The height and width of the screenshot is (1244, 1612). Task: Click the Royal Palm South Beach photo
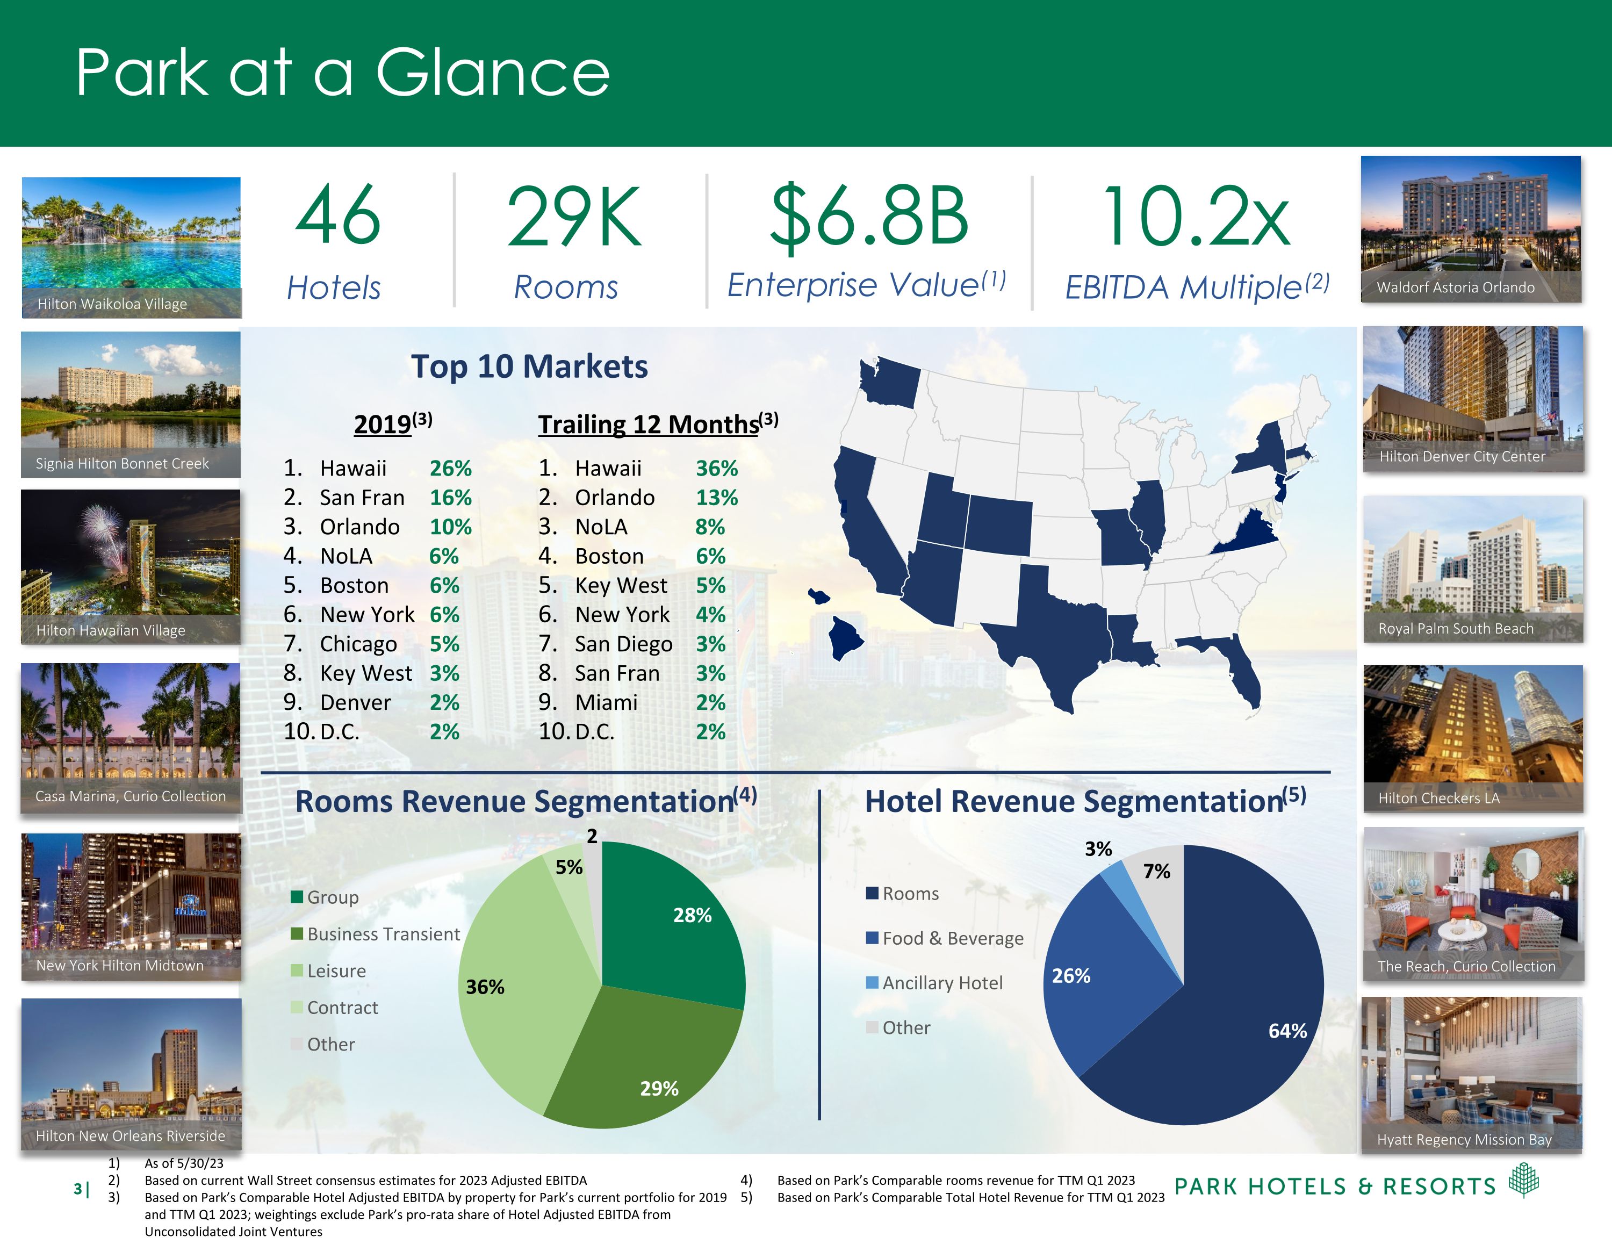coord(1473,569)
